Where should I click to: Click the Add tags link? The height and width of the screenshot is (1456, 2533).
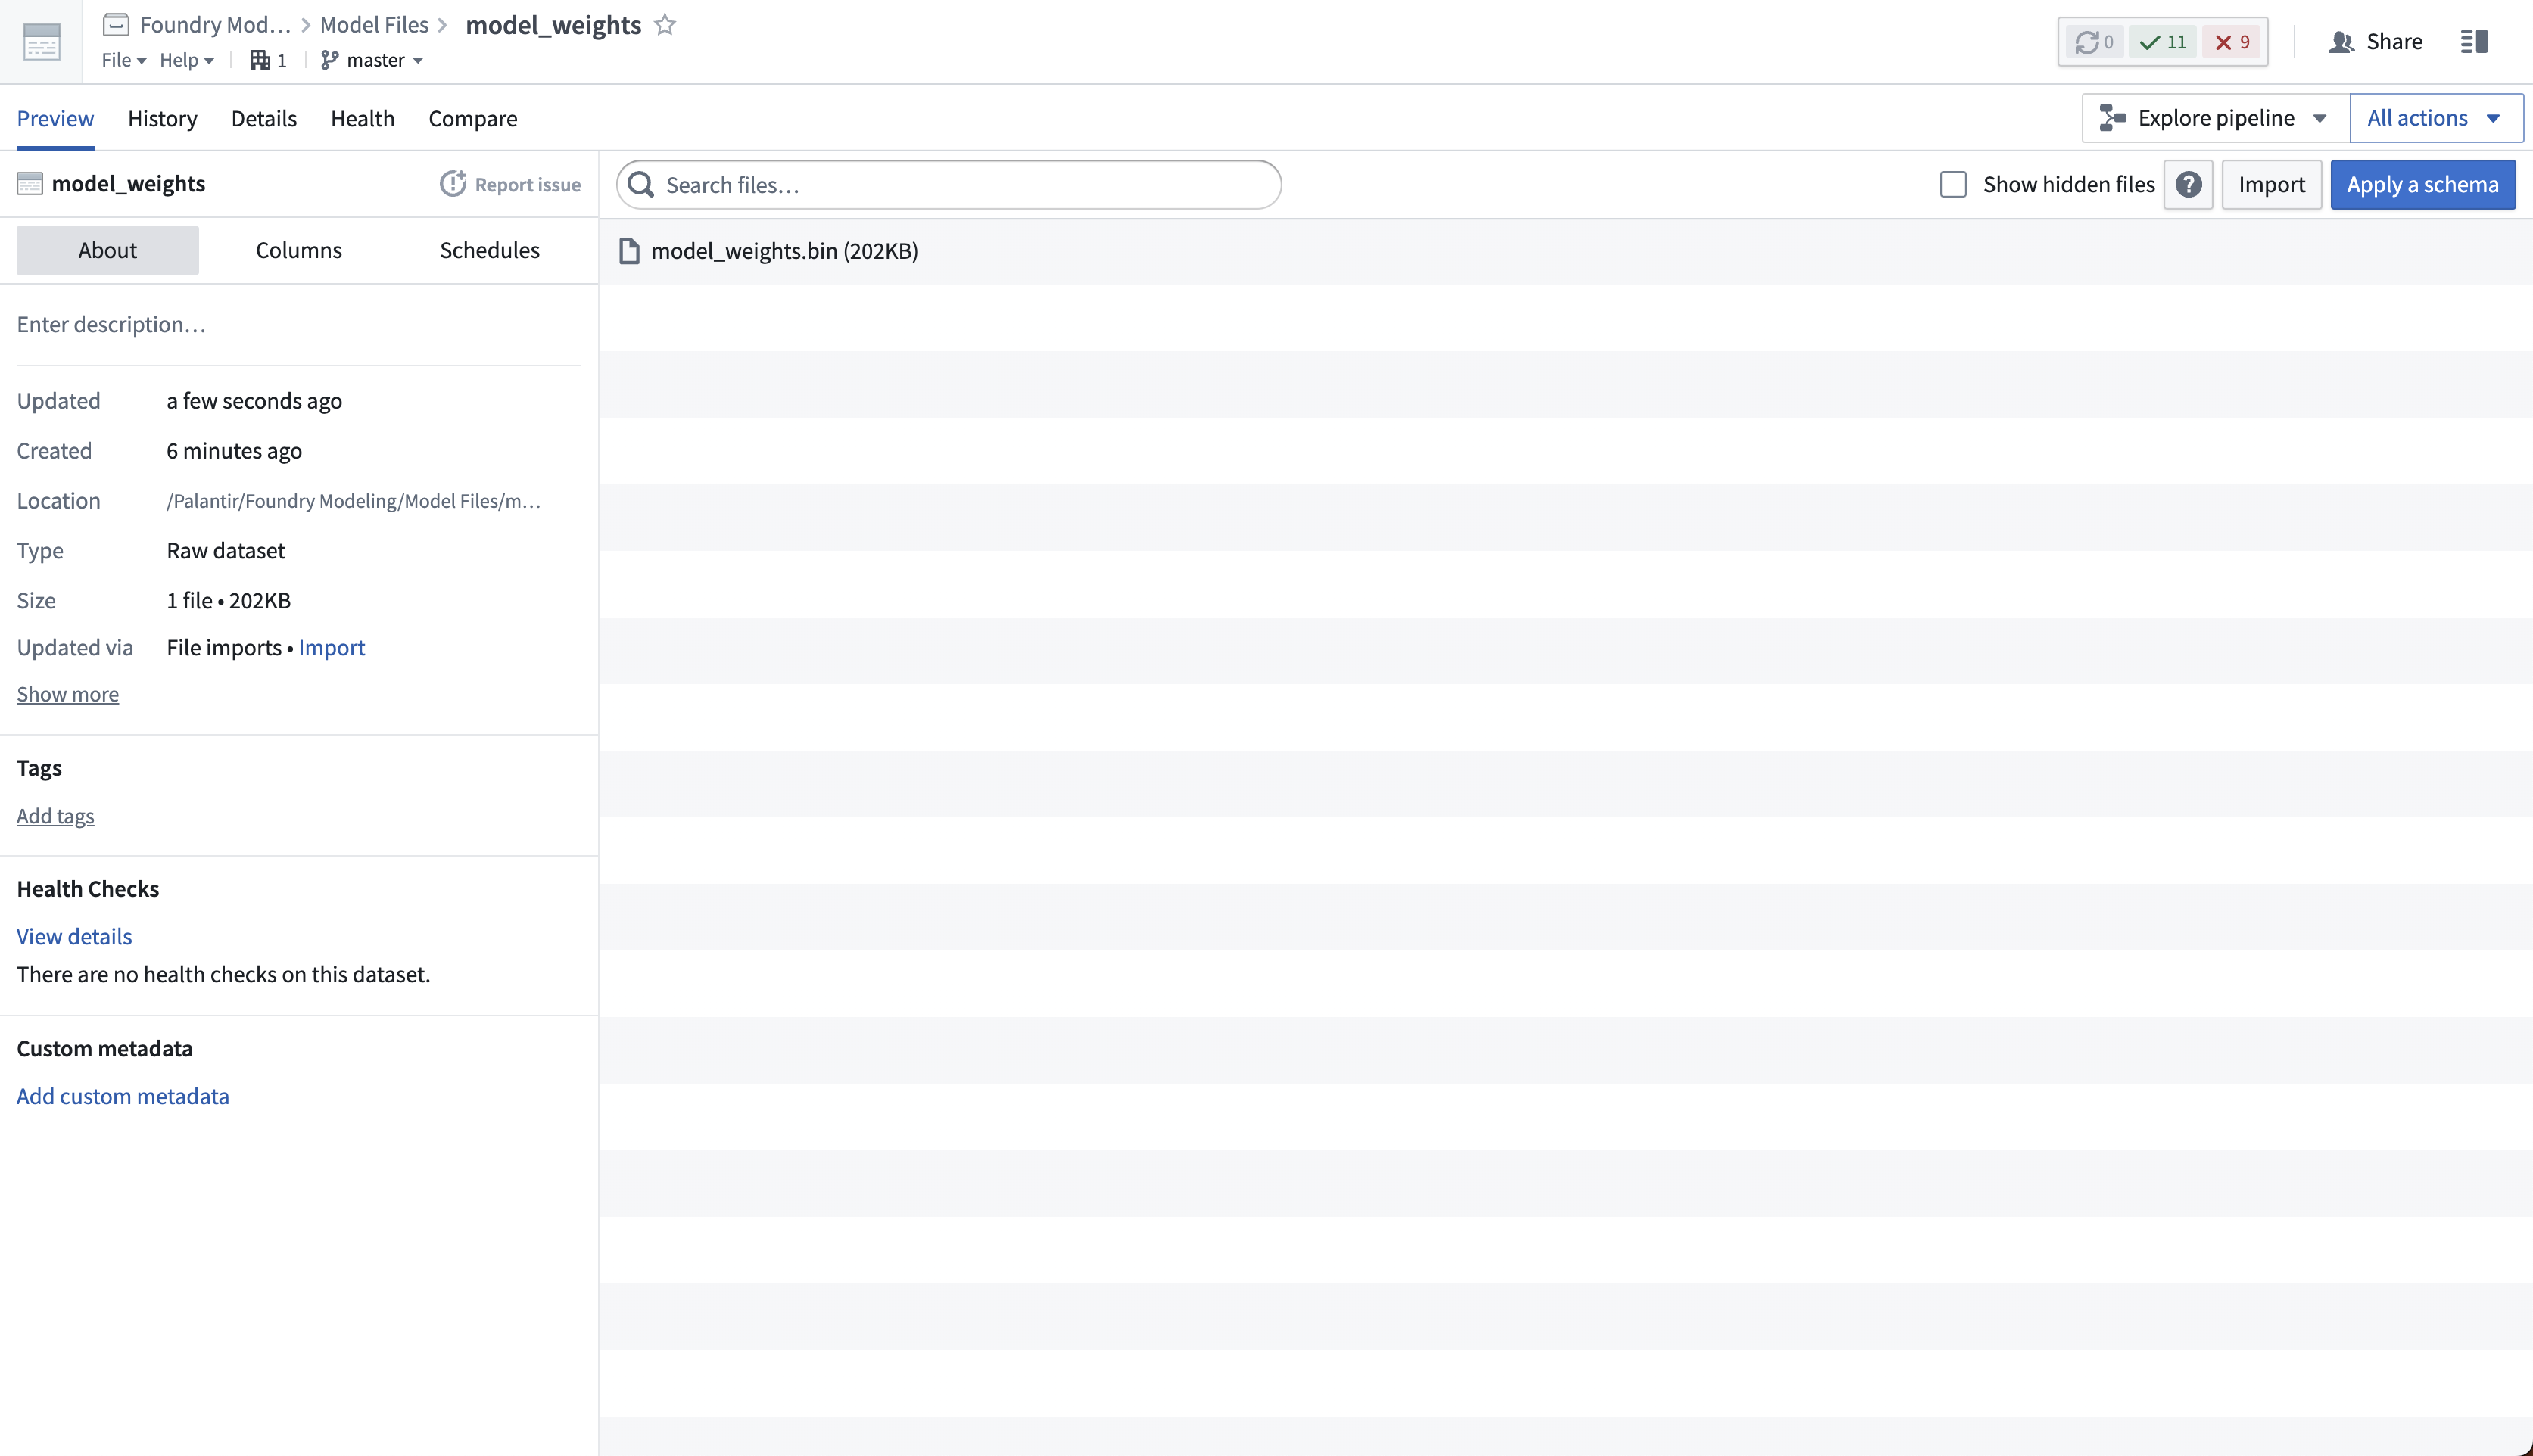coord(55,816)
